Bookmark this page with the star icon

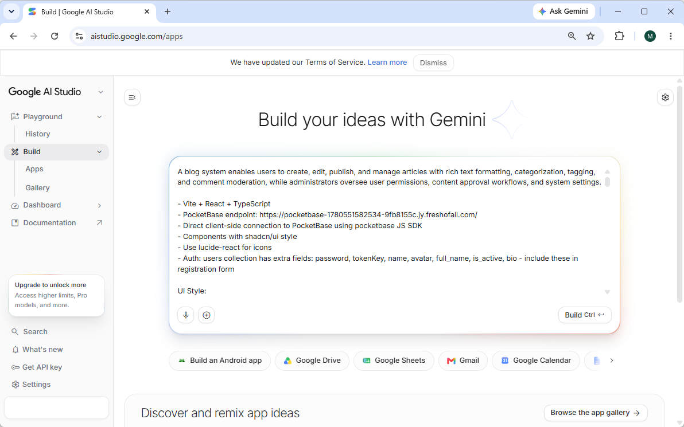point(590,36)
